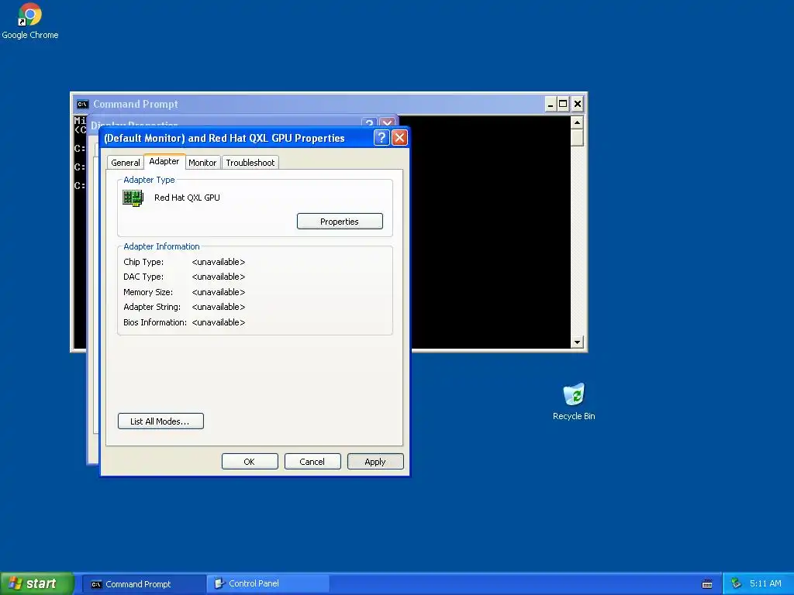This screenshot has width=794, height=595.
Task: Click the 'Adapter Type' group heading
Action: [x=149, y=180]
